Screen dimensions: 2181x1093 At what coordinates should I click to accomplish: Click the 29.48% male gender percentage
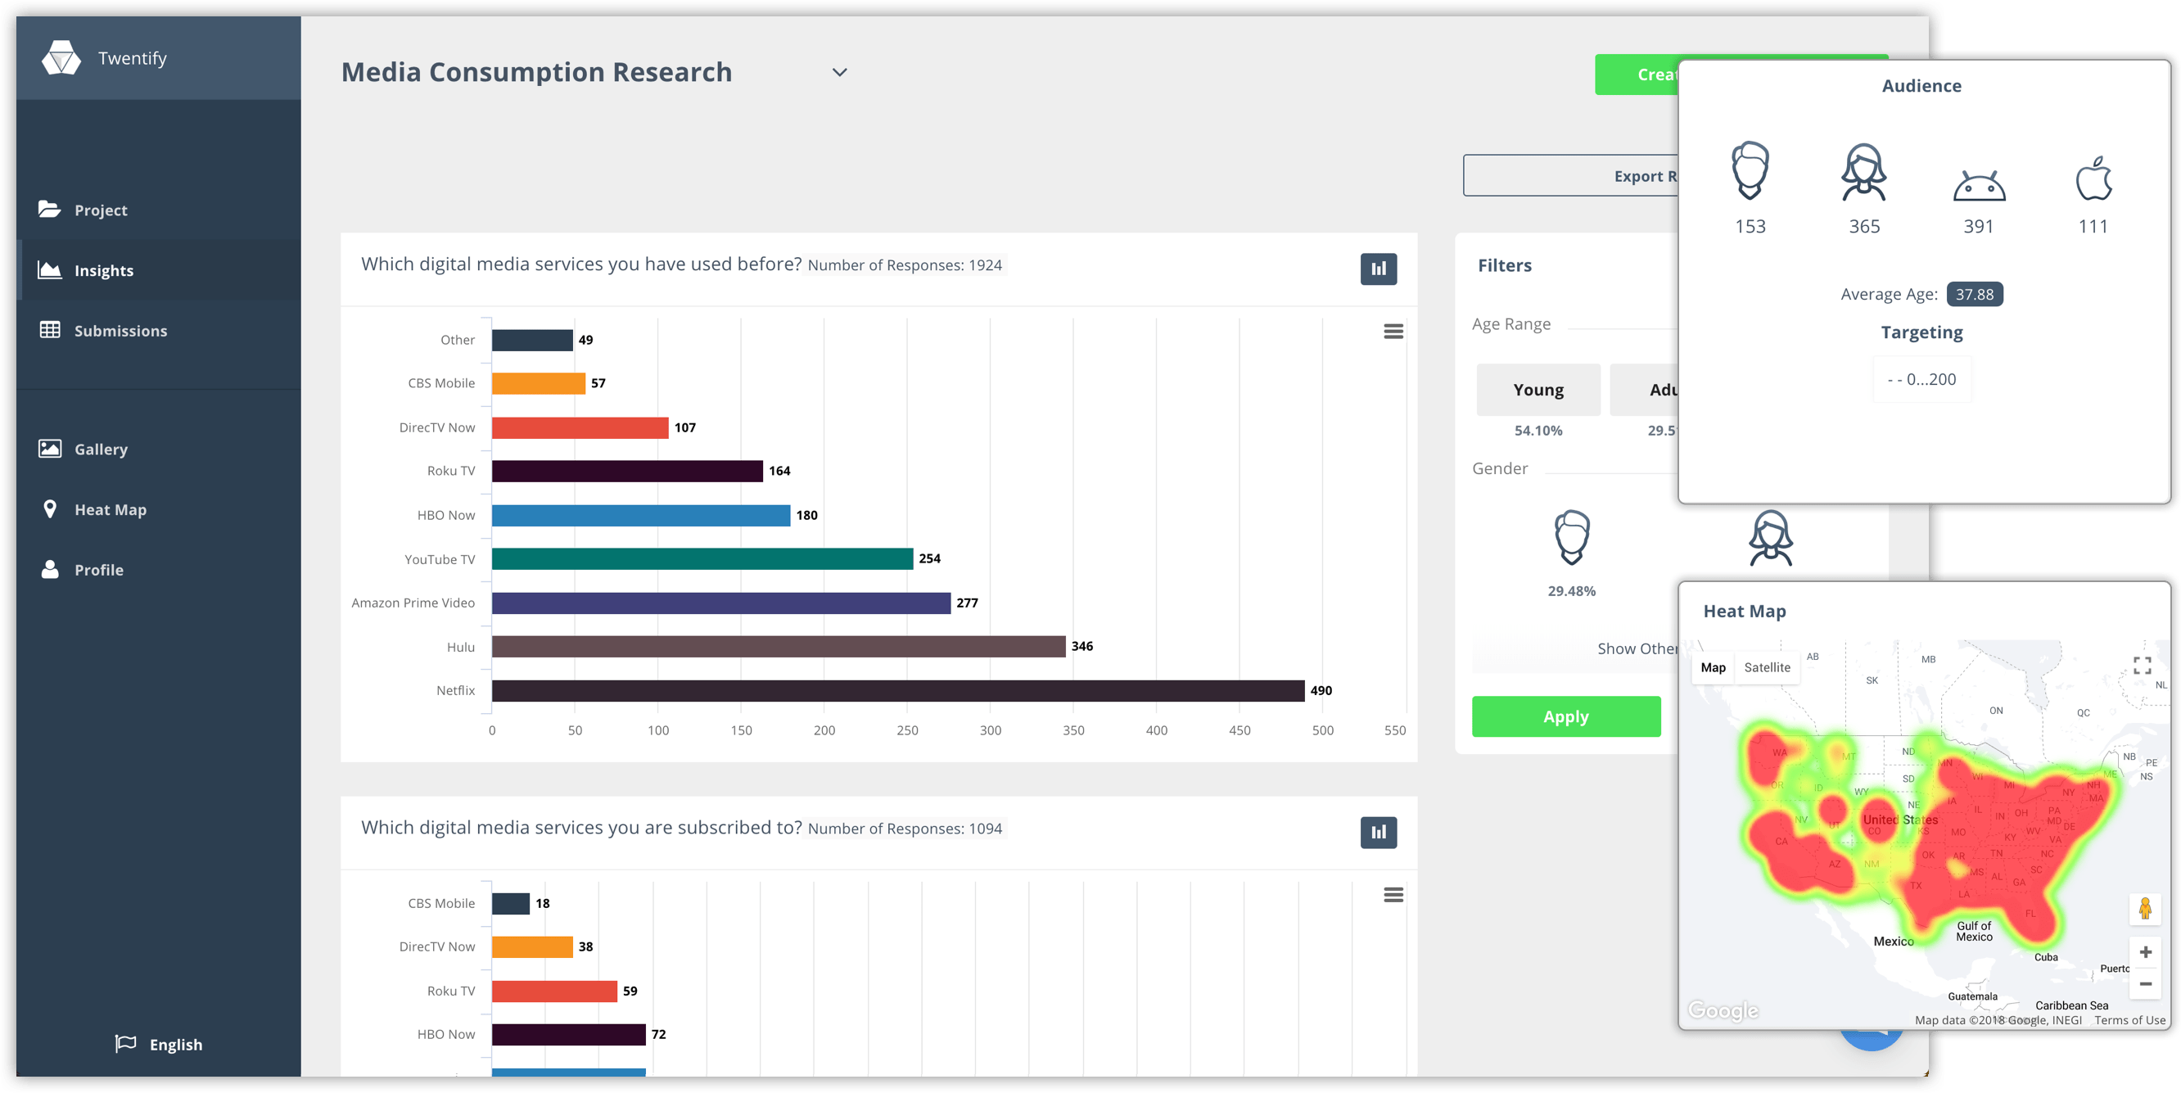(x=1571, y=590)
